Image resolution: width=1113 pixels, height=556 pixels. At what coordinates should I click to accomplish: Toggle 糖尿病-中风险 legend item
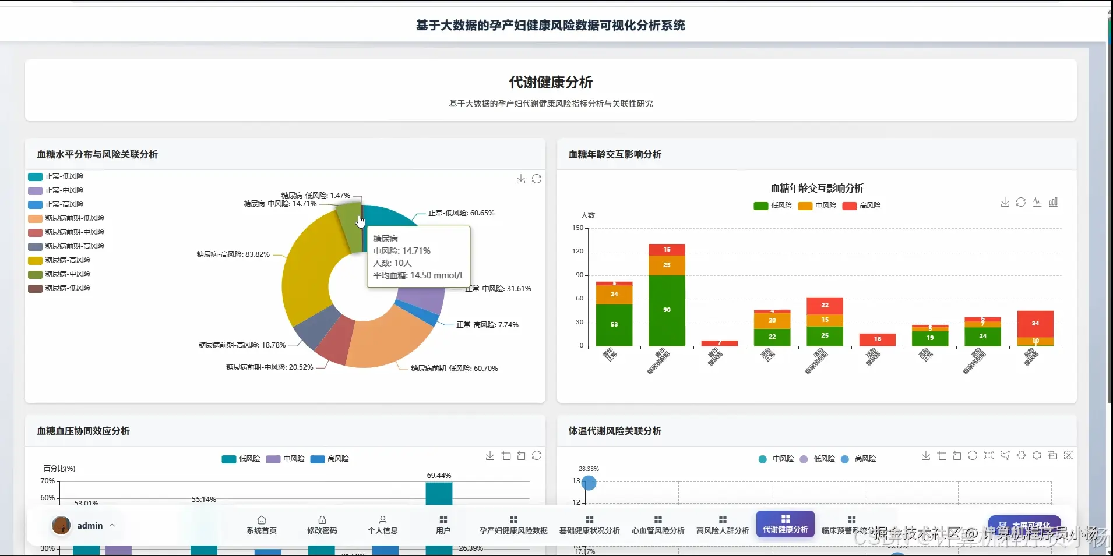point(59,274)
